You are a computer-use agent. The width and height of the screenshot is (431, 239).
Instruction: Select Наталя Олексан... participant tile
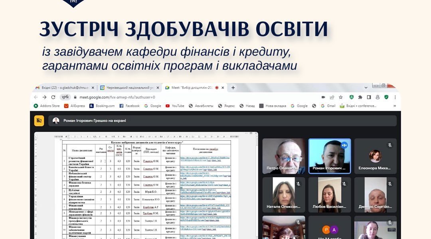[284, 195]
